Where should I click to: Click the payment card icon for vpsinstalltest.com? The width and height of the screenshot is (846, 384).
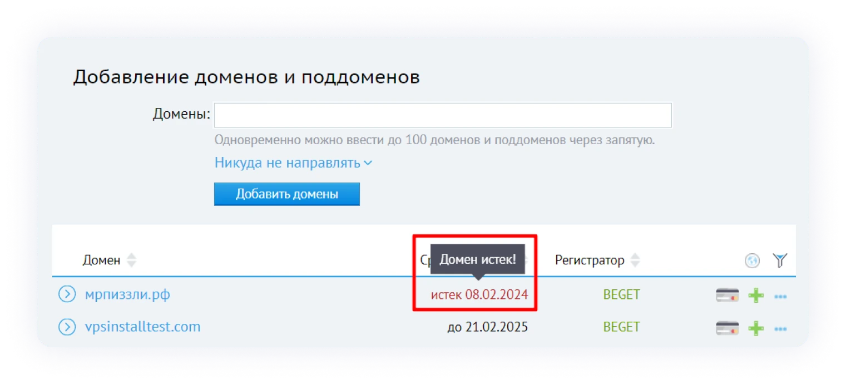tap(728, 327)
